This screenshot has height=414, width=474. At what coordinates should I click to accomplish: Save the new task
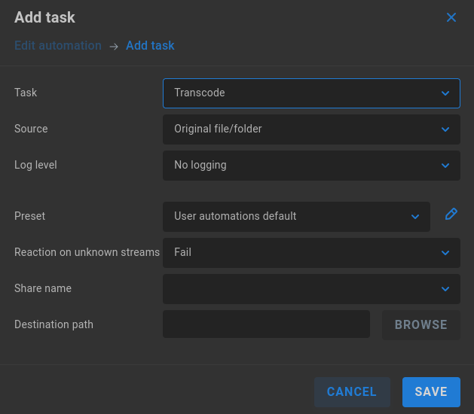pos(431,392)
